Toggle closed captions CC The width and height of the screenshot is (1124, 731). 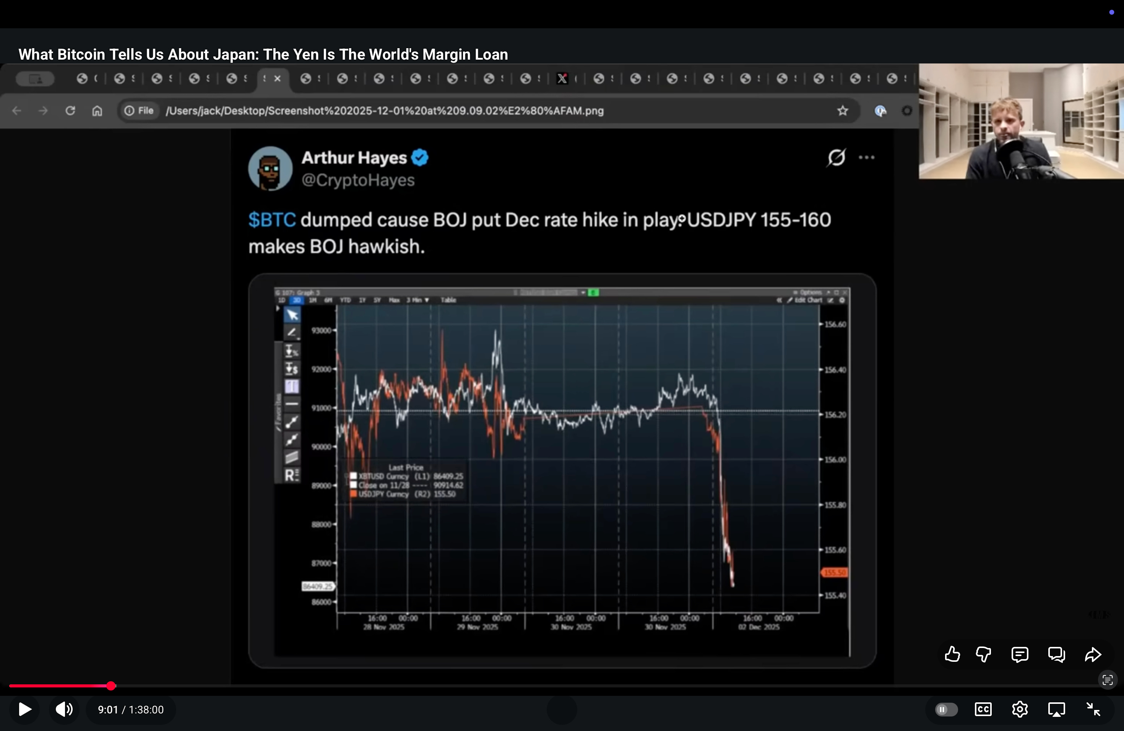983,709
